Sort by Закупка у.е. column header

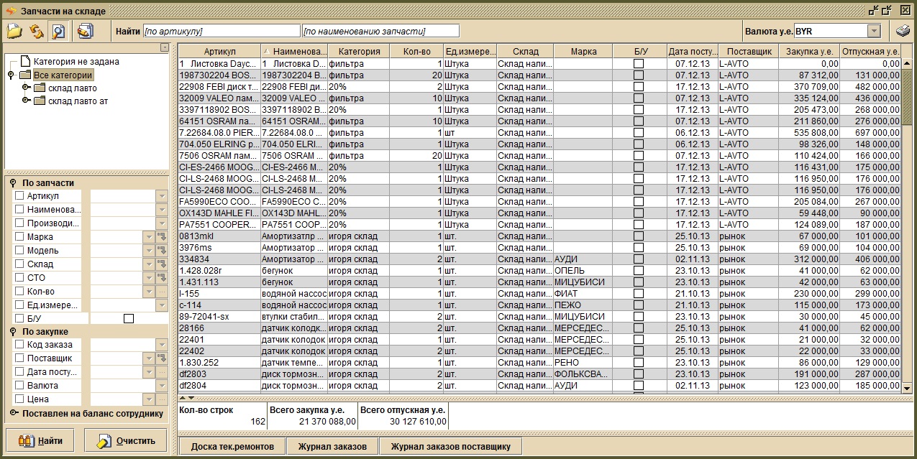click(x=810, y=52)
